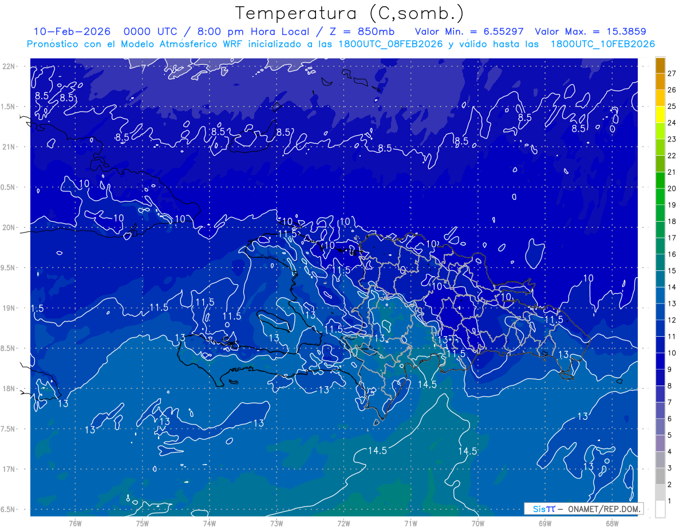Click the color legend label 5

click(x=670, y=435)
